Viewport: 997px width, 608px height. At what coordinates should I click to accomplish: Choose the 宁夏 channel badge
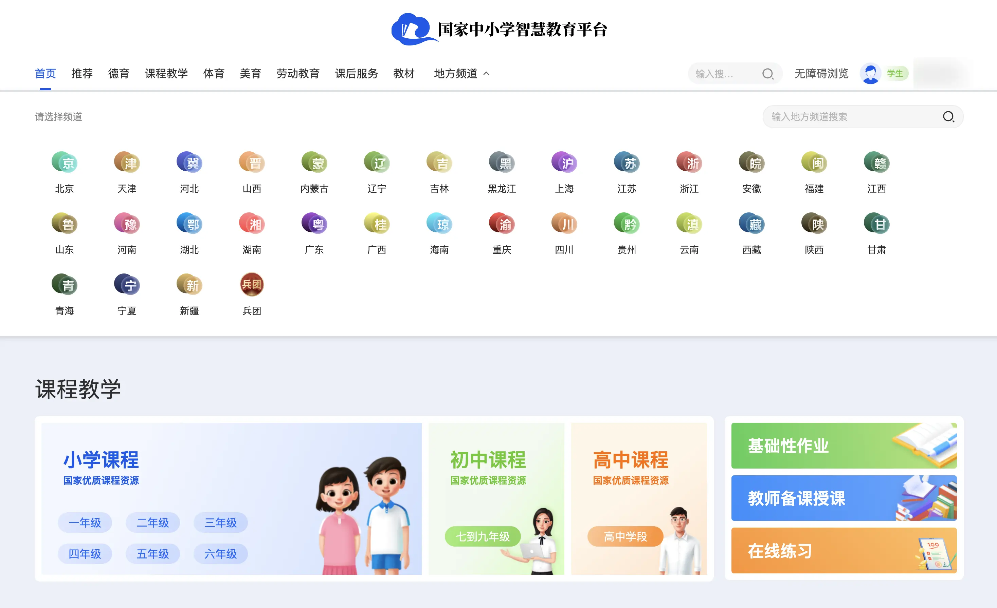coord(127,285)
